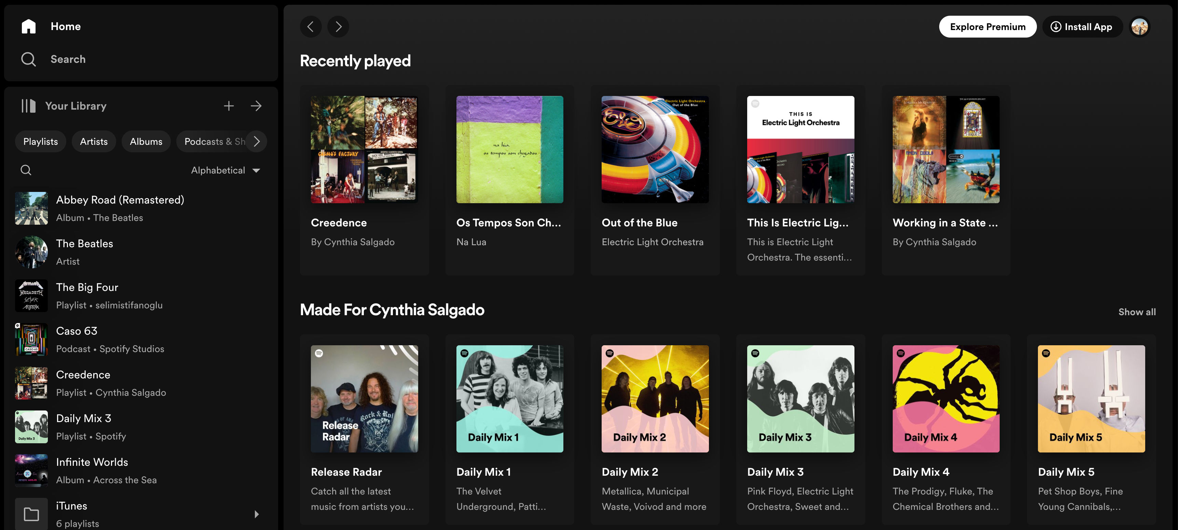Open the user profile avatar menu
1178x530 pixels.
pos(1139,27)
